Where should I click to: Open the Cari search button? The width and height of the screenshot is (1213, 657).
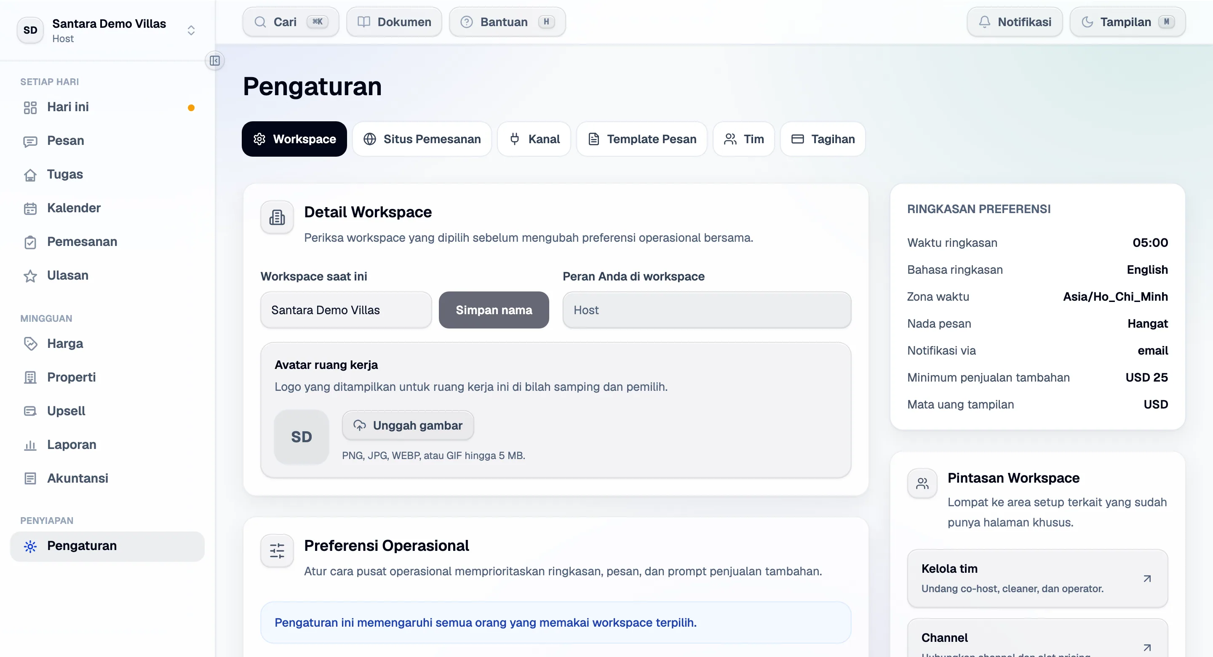click(291, 22)
